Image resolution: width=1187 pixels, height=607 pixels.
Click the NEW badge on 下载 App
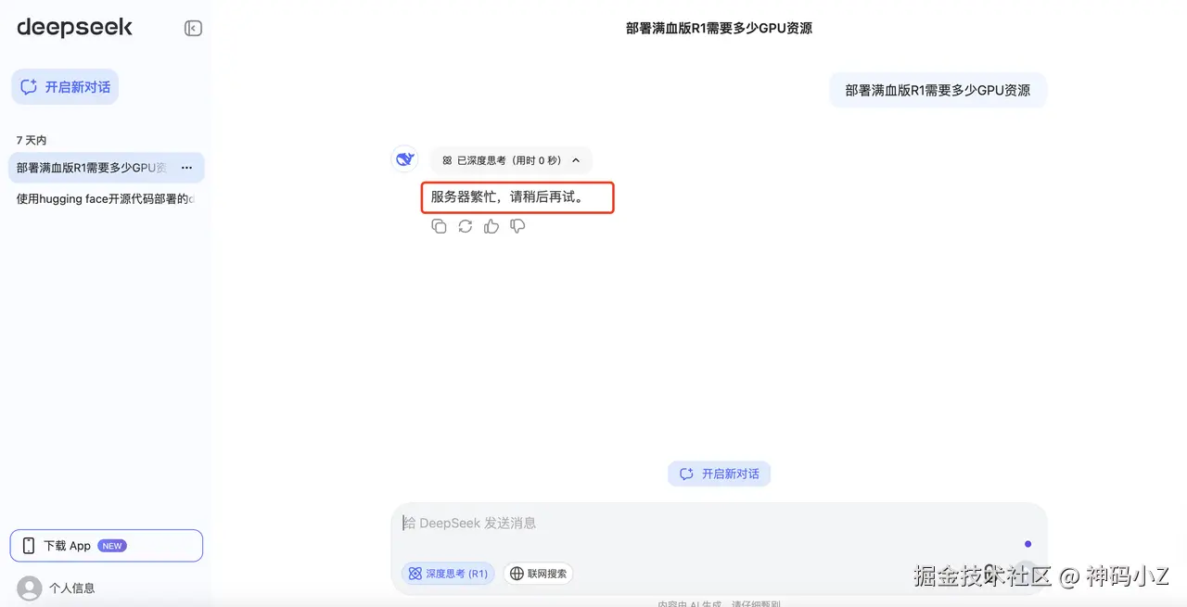[113, 546]
